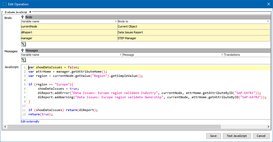Click the pin icon beside Binds header

[23, 17]
